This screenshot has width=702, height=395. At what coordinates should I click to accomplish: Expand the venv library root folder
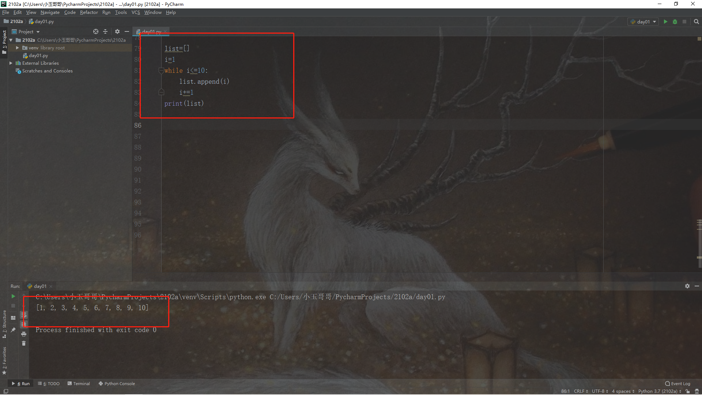point(17,48)
